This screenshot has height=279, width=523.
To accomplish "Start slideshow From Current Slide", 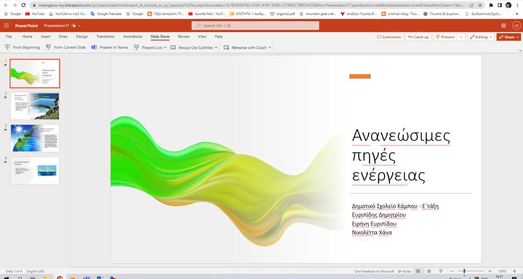I will point(66,48).
